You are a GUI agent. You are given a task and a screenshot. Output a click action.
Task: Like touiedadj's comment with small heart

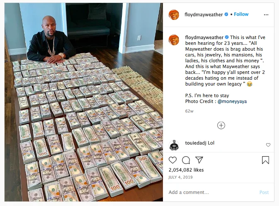click(x=268, y=145)
